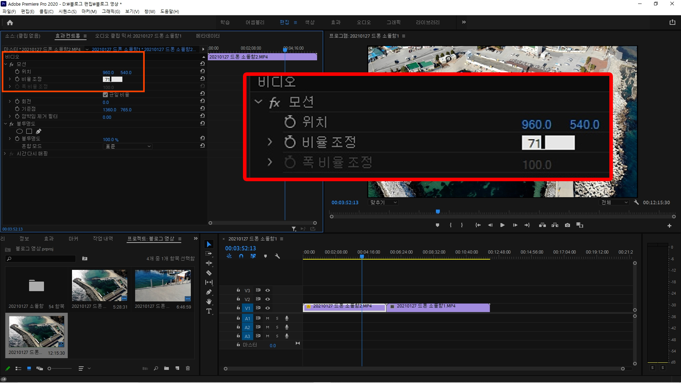Expand the Rotation property

pyautogui.click(x=10, y=101)
